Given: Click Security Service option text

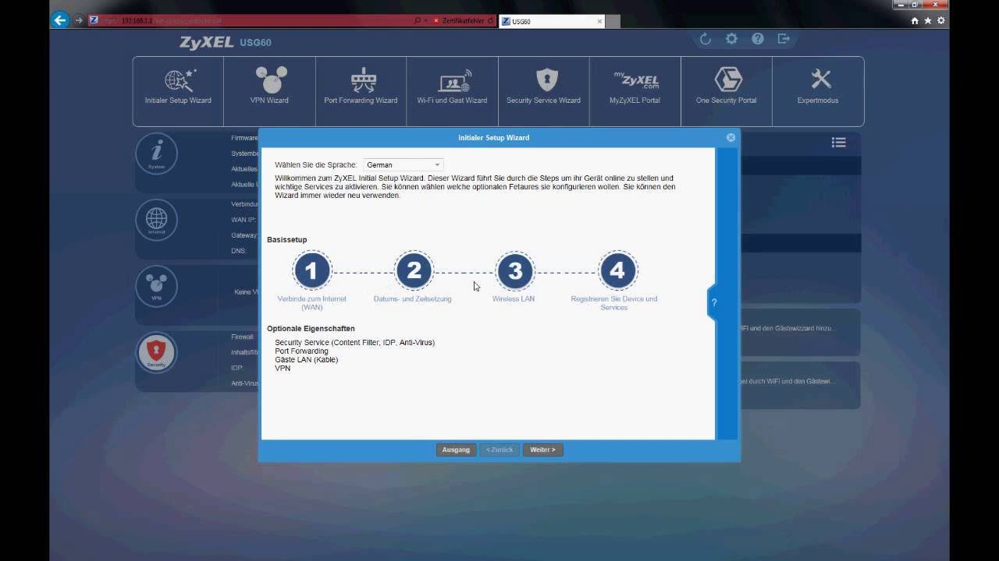Looking at the screenshot, I should point(355,343).
